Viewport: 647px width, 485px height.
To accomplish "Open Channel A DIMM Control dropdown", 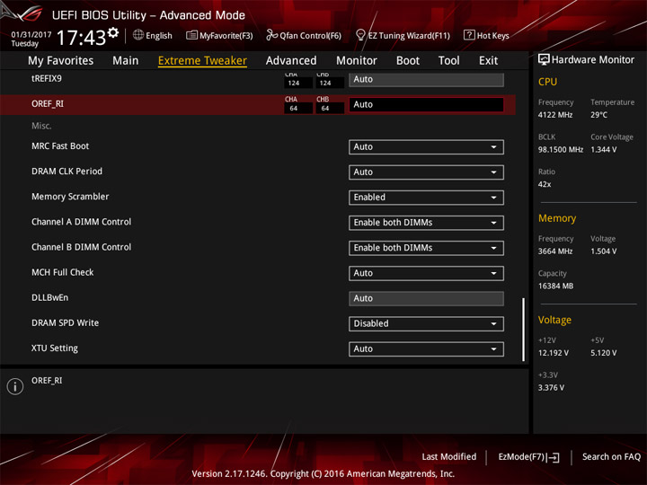I will (x=426, y=223).
